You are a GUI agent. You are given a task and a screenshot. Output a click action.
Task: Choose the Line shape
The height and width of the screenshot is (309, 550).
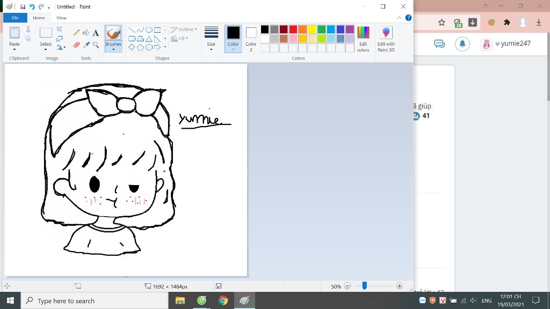(132, 30)
